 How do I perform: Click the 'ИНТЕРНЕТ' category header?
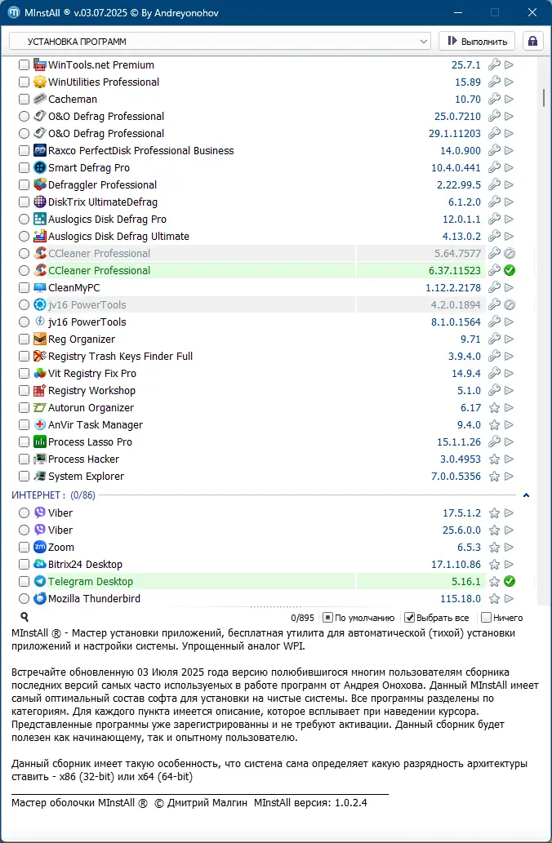(x=38, y=495)
